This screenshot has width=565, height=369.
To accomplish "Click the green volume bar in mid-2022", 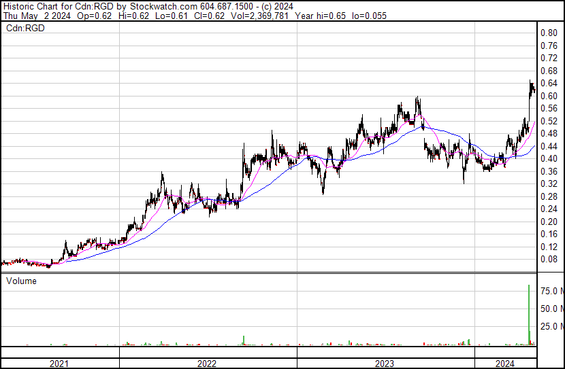I will coord(244,340).
